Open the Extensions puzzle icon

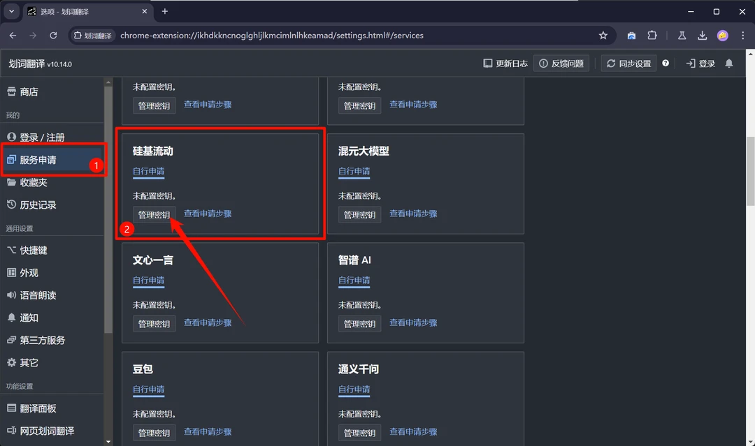(x=652, y=36)
